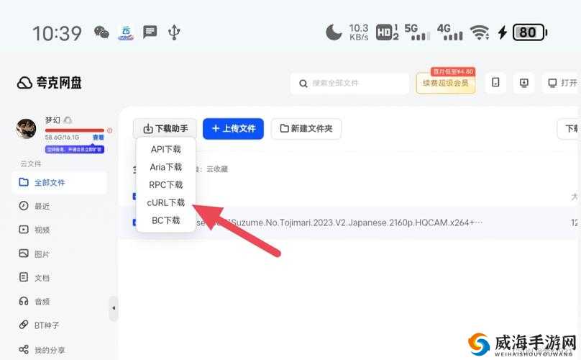Click the 4G signal indicator

point(450,32)
